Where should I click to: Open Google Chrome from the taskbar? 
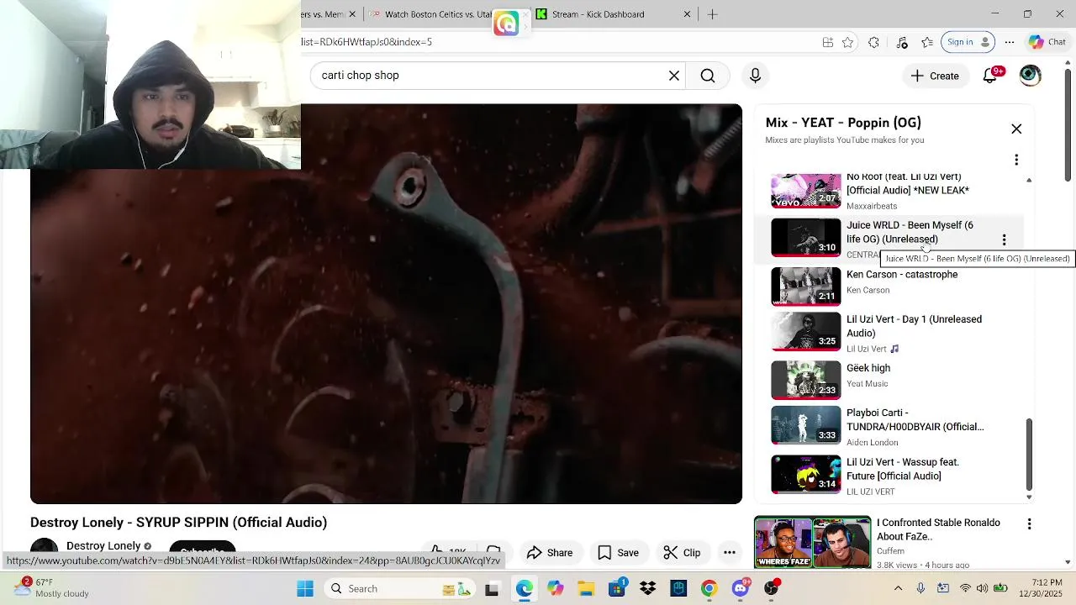[x=709, y=588]
